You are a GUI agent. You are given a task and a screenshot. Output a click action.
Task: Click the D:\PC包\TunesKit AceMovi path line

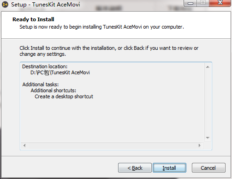60,72
